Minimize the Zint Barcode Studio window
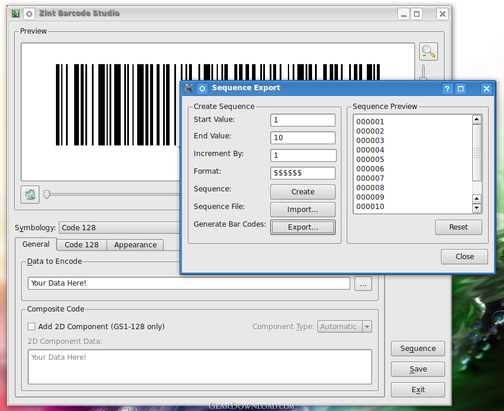The width and height of the screenshot is (504, 411). pos(404,14)
